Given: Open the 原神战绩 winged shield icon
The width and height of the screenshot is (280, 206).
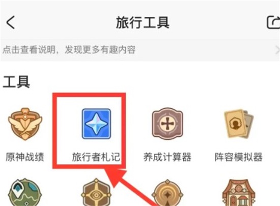Looking at the screenshot, I should [25, 124].
